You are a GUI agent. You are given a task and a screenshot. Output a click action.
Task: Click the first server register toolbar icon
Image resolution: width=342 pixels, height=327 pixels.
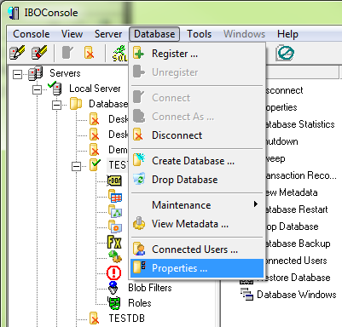[17, 53]
